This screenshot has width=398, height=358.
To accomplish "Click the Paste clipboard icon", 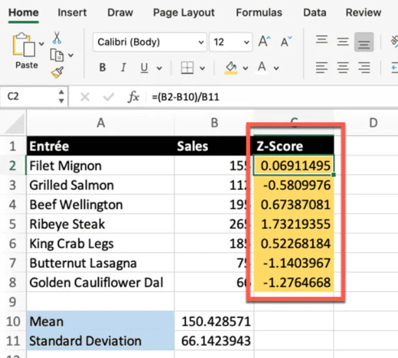I will 25,45.
